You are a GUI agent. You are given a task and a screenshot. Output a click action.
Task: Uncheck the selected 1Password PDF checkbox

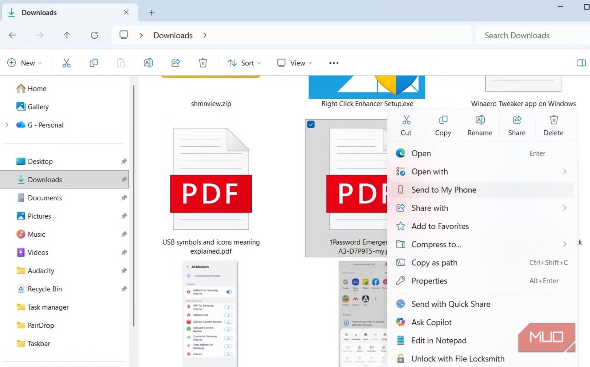(311, 124)
